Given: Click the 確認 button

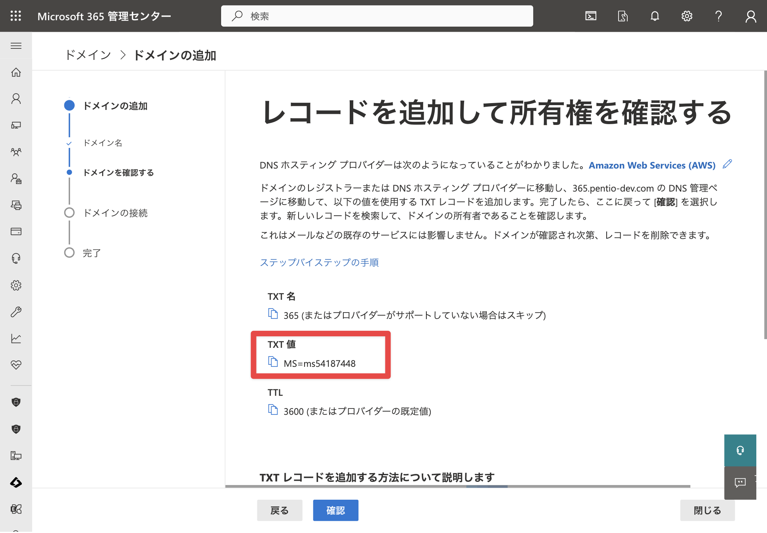Looking at the screenshot, I should pyautogui.click(x=335, y=510).
